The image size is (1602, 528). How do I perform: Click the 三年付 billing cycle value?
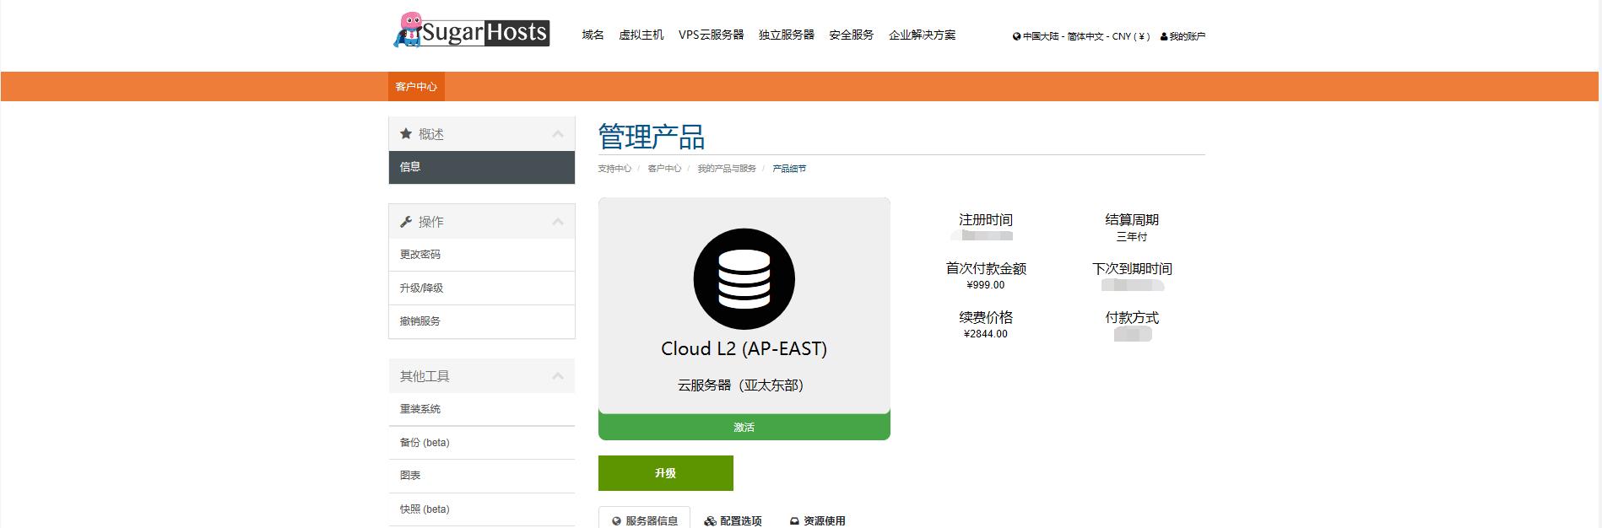(1132, 237)
